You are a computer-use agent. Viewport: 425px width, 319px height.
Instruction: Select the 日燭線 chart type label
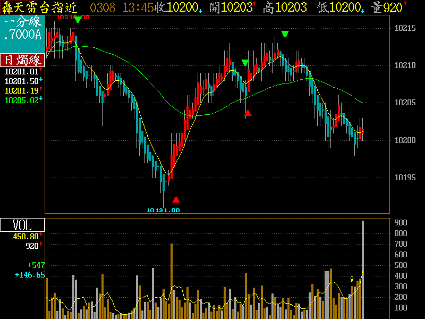tap(22, 60)
